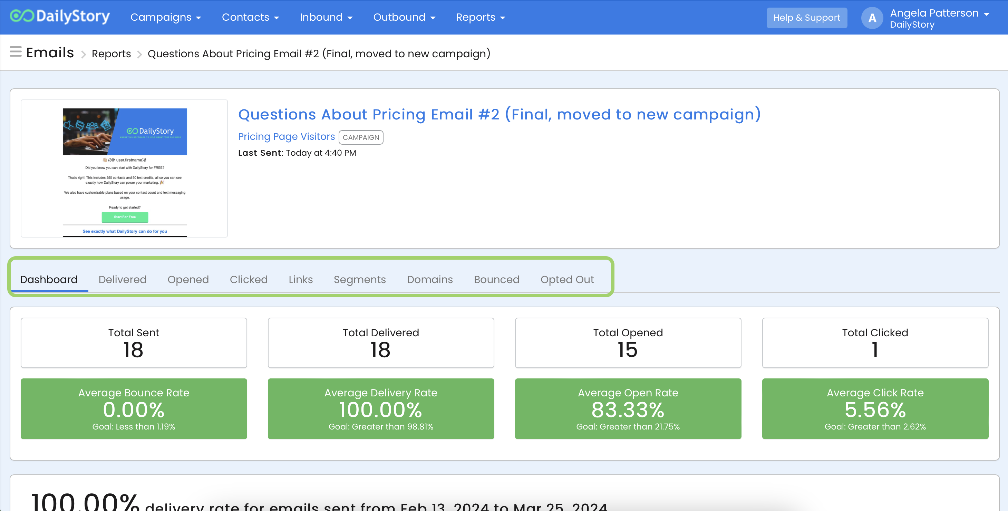Click the Help & Support button

[x=806, y=18]
